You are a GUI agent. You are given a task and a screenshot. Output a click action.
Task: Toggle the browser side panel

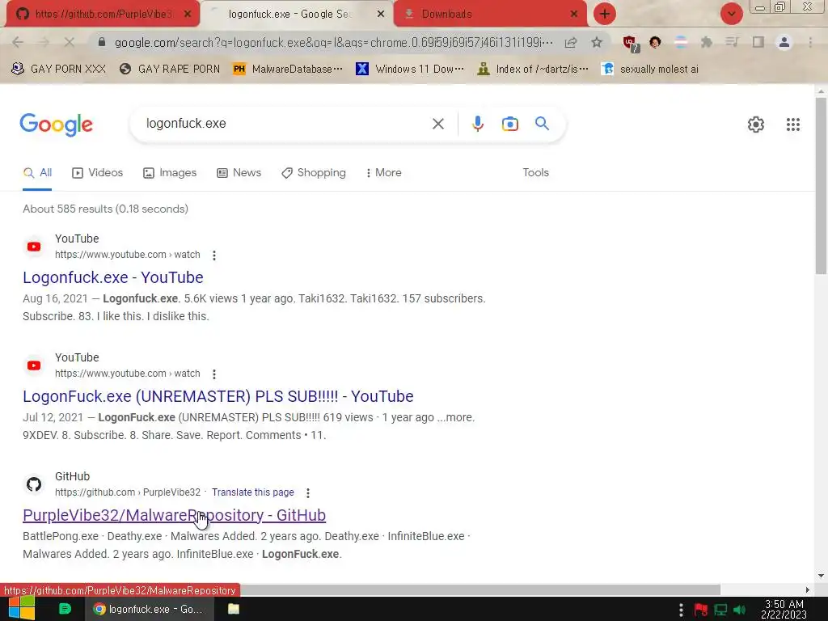pyautogui.click(x=758, y=42)
